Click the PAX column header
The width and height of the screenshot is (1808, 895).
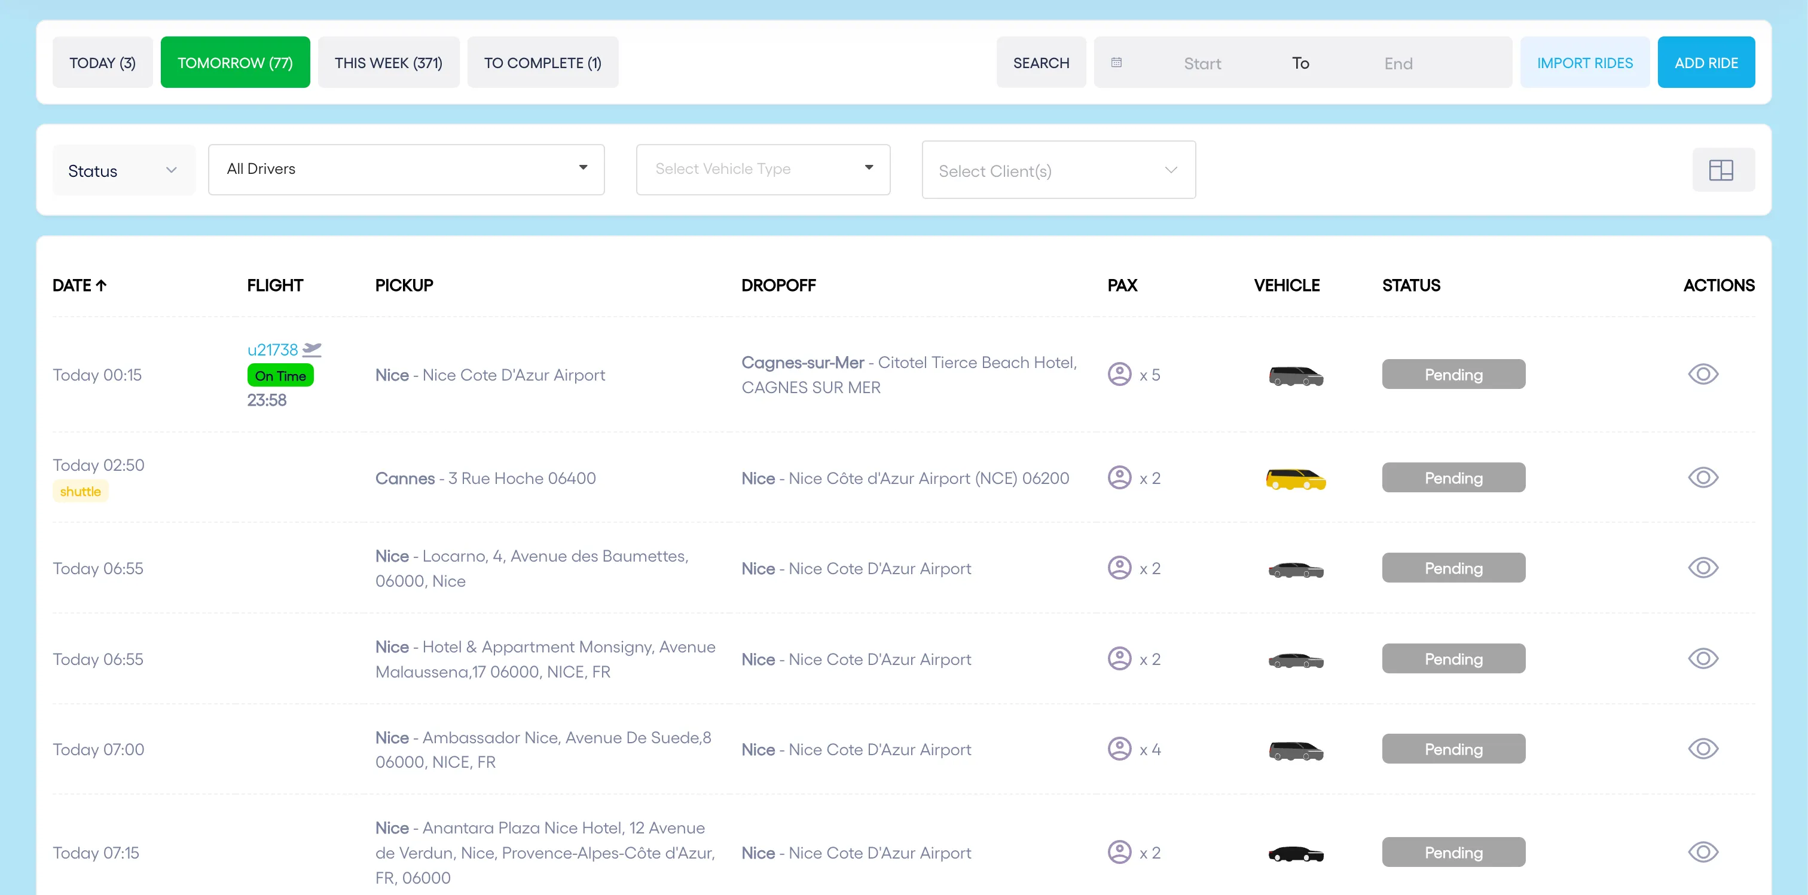click(x=1122, y=285)
